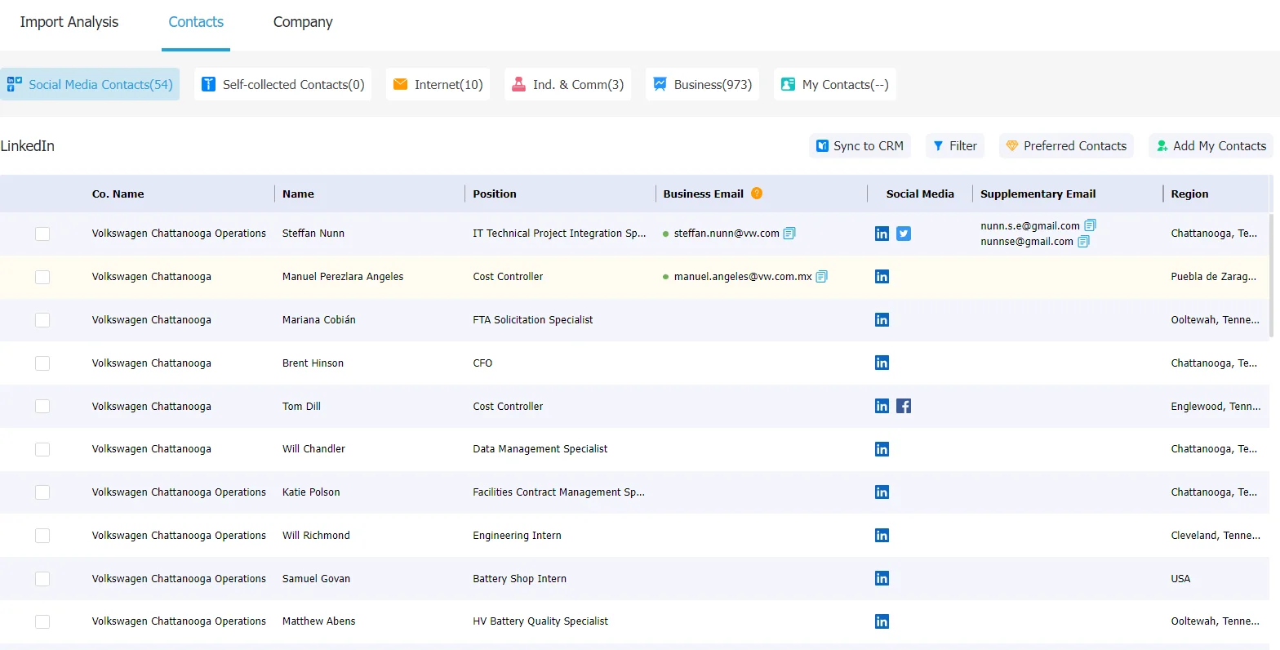Click Business Email info help icon
This screenshot has height=650, width=1280.
[757, 194]
